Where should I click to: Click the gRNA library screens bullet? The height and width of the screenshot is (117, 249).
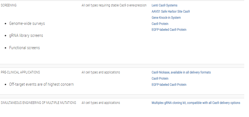tap(26, 36)
